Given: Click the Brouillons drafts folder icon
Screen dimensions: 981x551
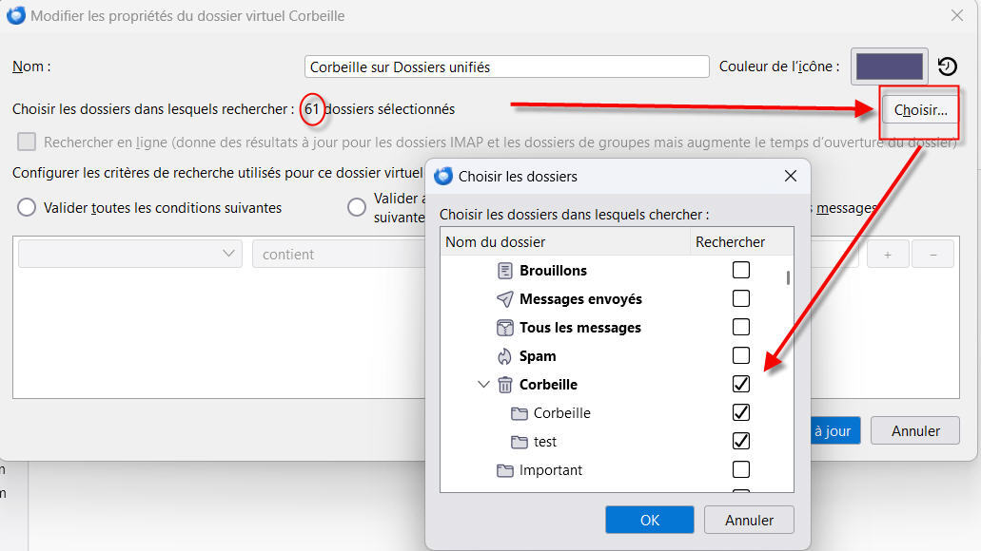Looking at the screenshot, I should (x=505, y=271).
